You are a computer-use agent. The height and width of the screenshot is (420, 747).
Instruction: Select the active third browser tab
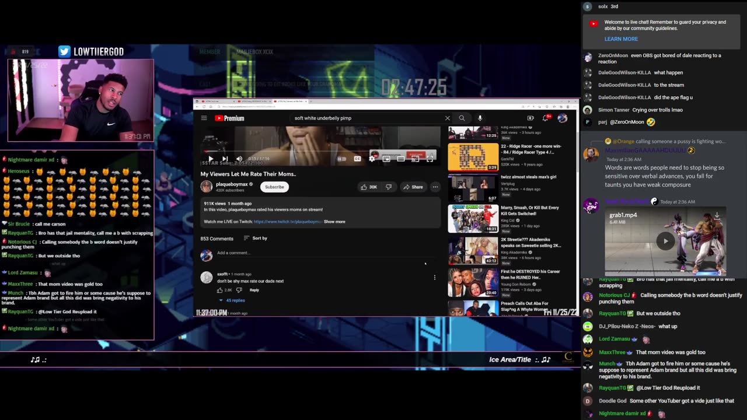click(292, 101)
